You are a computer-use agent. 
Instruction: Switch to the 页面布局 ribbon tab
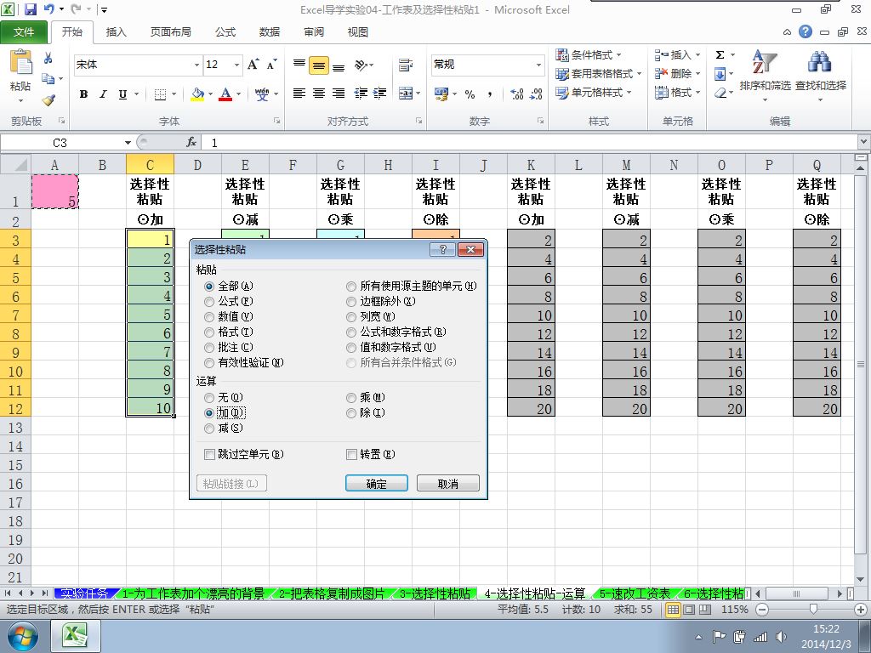[x=170, y=31]
